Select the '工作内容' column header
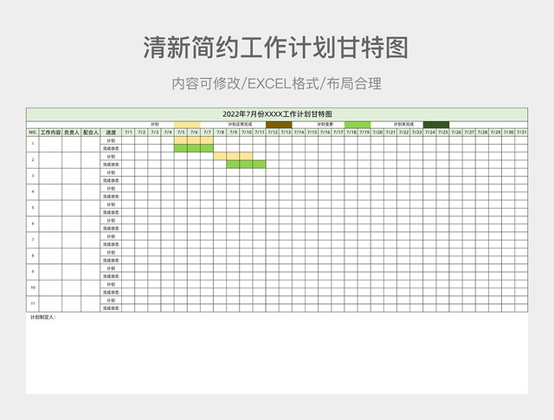This screenshot has width=554, height=420. tap(50, 132)
